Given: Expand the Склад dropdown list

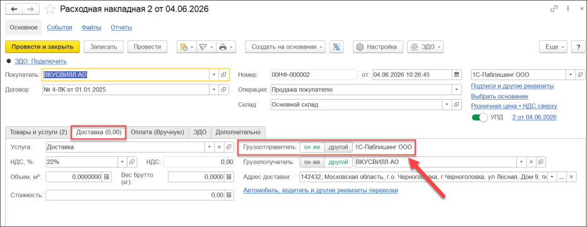Looking at the screenshot, I should click(x=447, y=105).
